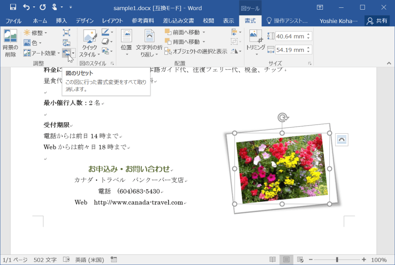Click 背面へ移動 send backward
Image resolution: width=395 pixels, height=265 pixels.
pyautogui.click(x=182, y=41)
